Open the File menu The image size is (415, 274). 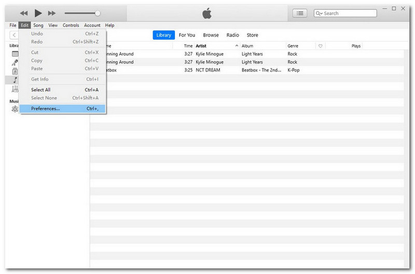12,25
